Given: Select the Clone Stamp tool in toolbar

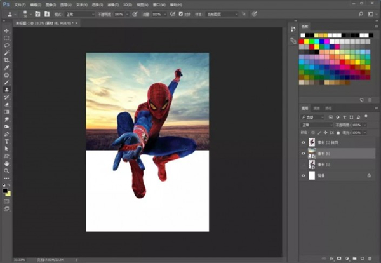Looking at the screenshot, I should tap(6, 90).
